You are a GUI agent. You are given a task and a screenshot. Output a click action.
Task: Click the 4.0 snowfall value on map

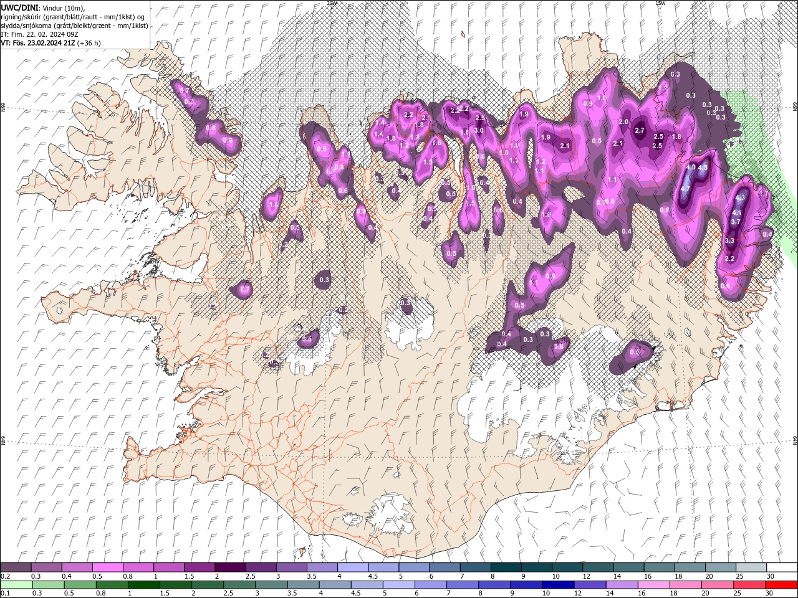pos(691,167)
